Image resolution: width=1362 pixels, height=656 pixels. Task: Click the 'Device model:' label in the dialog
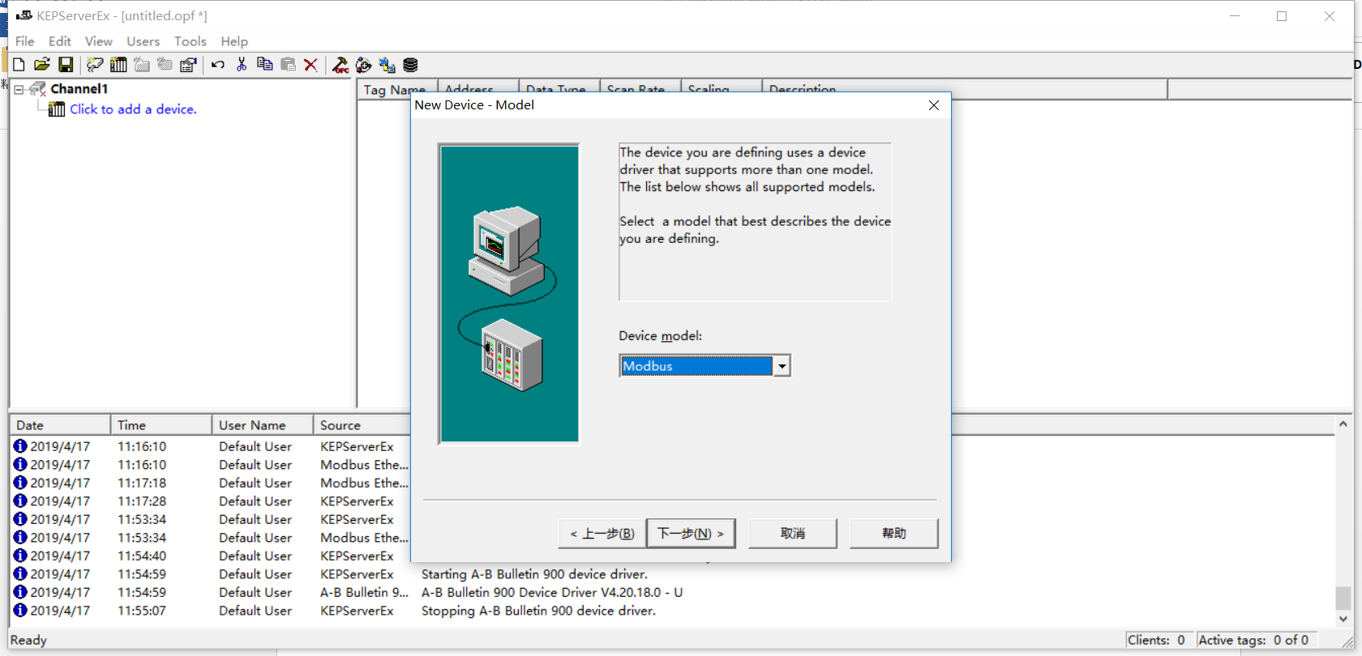coord(660,336)
